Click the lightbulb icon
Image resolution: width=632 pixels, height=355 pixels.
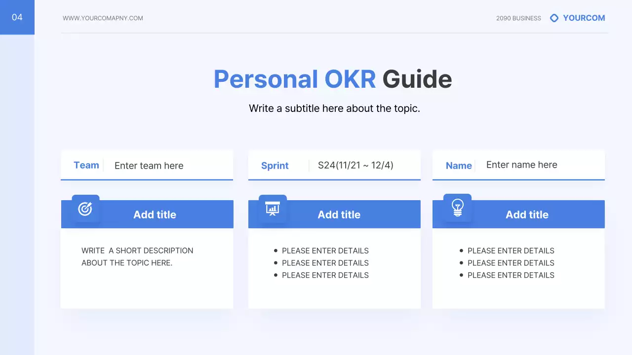click(458, 208)
